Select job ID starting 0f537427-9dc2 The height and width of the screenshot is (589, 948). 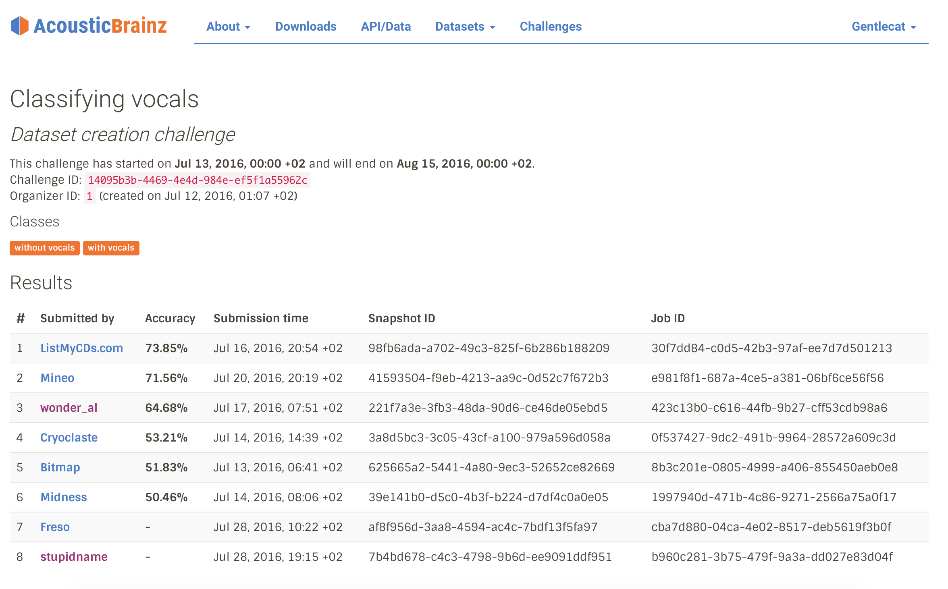click(x=774, y=438)
